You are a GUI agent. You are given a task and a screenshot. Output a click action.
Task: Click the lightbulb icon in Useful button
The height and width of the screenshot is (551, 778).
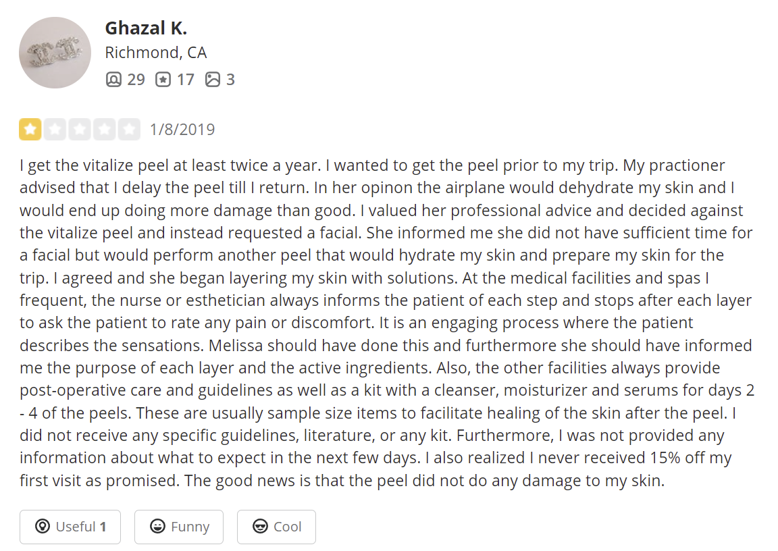43,526
